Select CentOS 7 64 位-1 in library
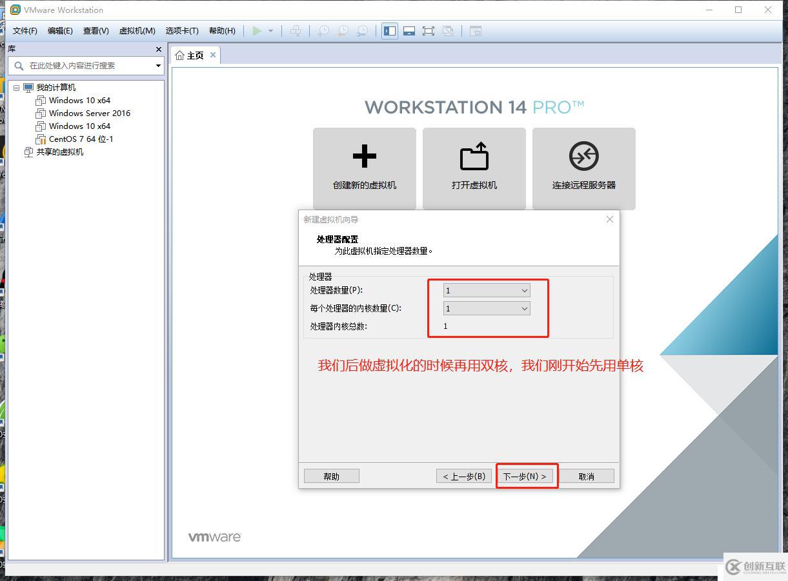 coord(81,139)
